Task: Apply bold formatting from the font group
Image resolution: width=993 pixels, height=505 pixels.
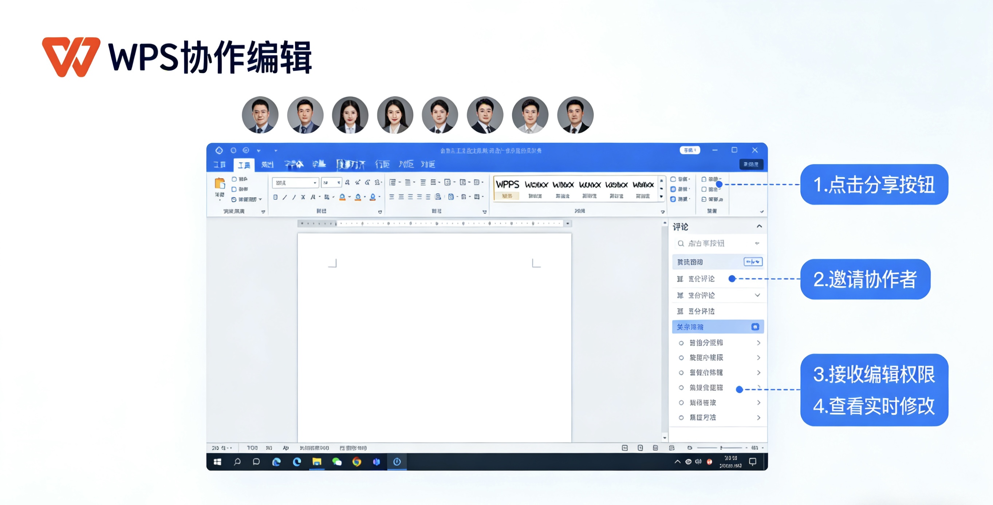Action: (x=275, y=196)
